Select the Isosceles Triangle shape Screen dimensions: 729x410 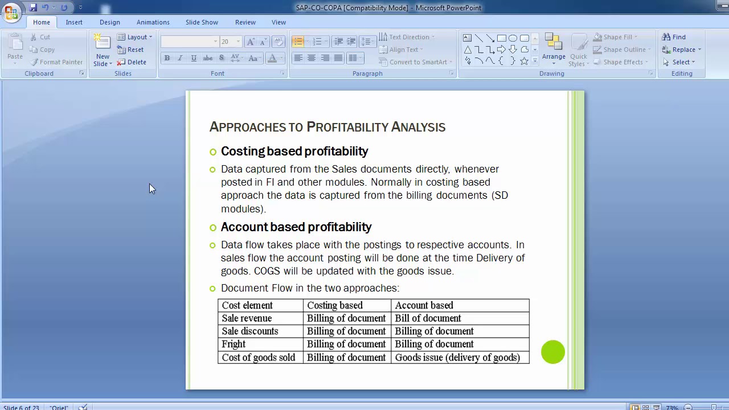[x=467, y=50]
